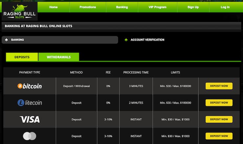
Task: Click the '3-10%' fee in Mastercard row
Action: [x=108, y=136]
